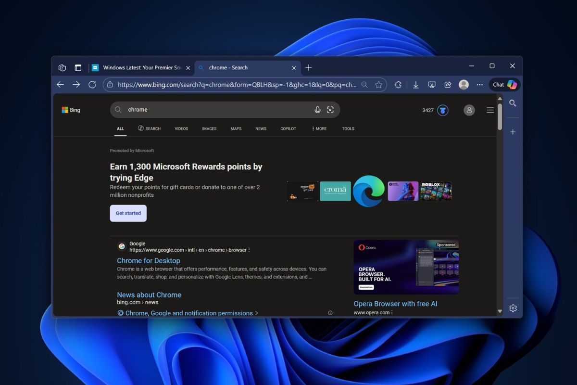Viewport: 577px width, 385px height.
Task: Open the Bing hamburger menu
Action: [490, 110]
